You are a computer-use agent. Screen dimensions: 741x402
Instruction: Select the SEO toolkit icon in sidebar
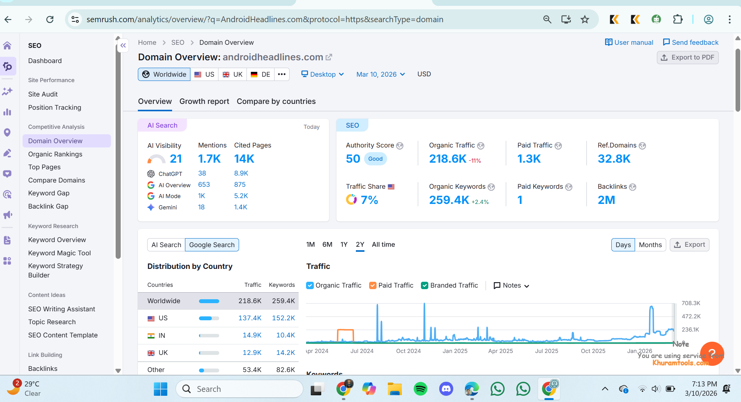point(8,66)
